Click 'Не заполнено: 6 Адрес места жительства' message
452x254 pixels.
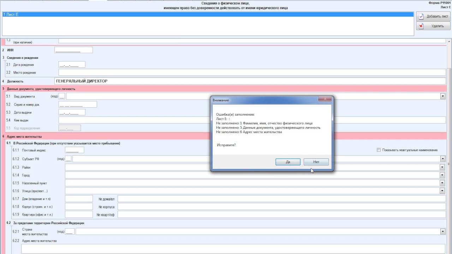coord(249,132)
